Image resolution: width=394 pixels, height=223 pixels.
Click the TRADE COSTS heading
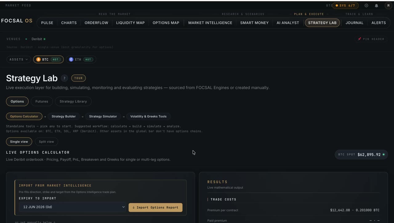click(223, 199)
